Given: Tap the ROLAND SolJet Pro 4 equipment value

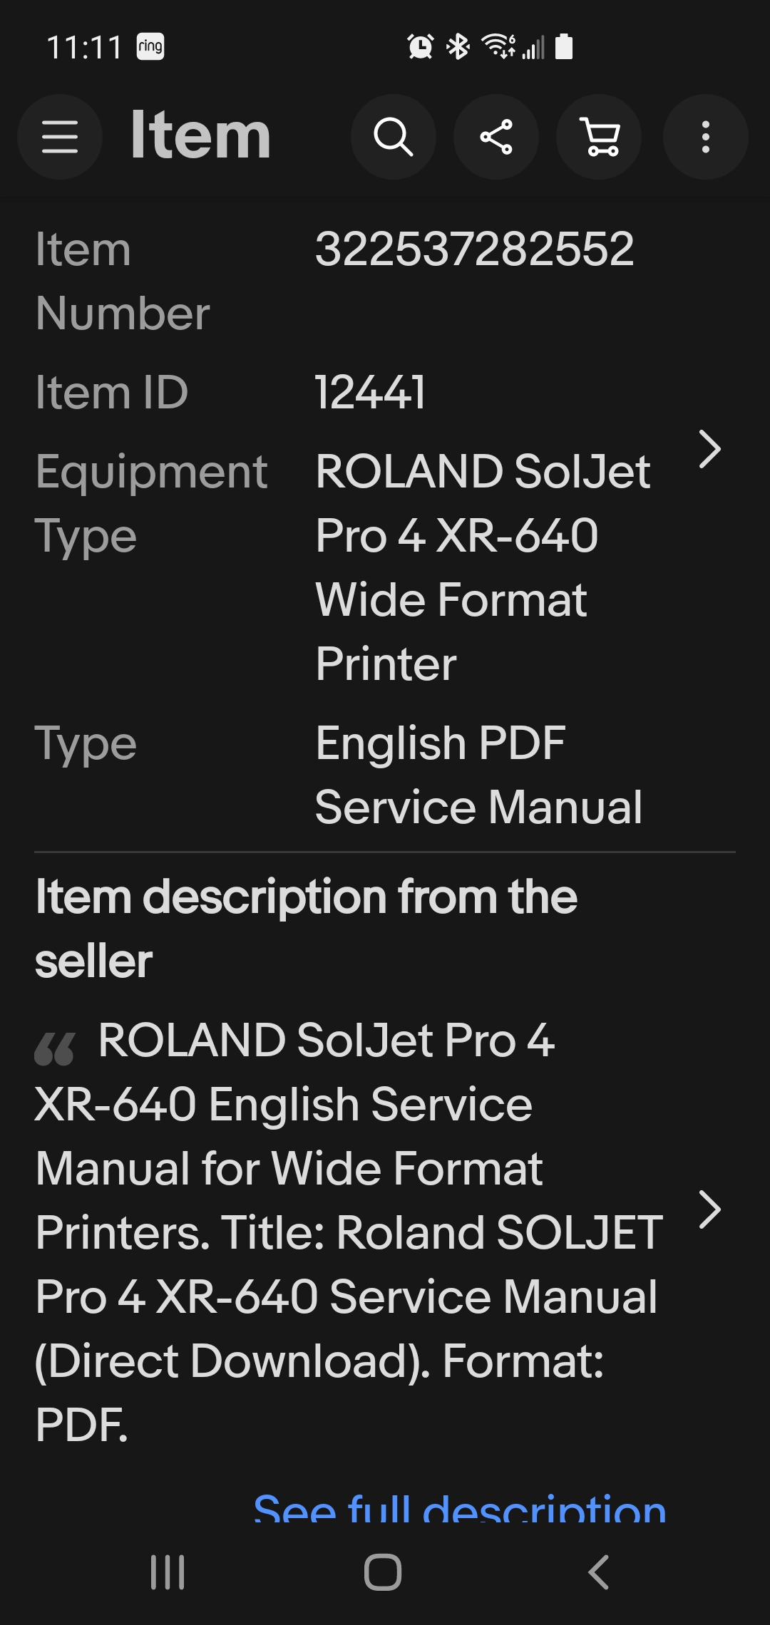Looking at the screenshot, I should click(x=483, y=567).
